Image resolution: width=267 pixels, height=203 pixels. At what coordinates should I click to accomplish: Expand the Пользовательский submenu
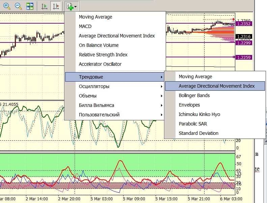[x=114, y=115]
